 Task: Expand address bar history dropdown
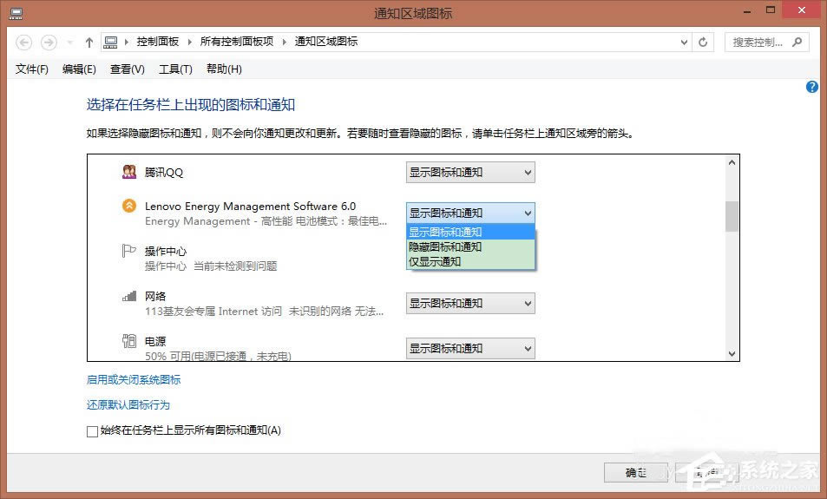coord(684,43)
